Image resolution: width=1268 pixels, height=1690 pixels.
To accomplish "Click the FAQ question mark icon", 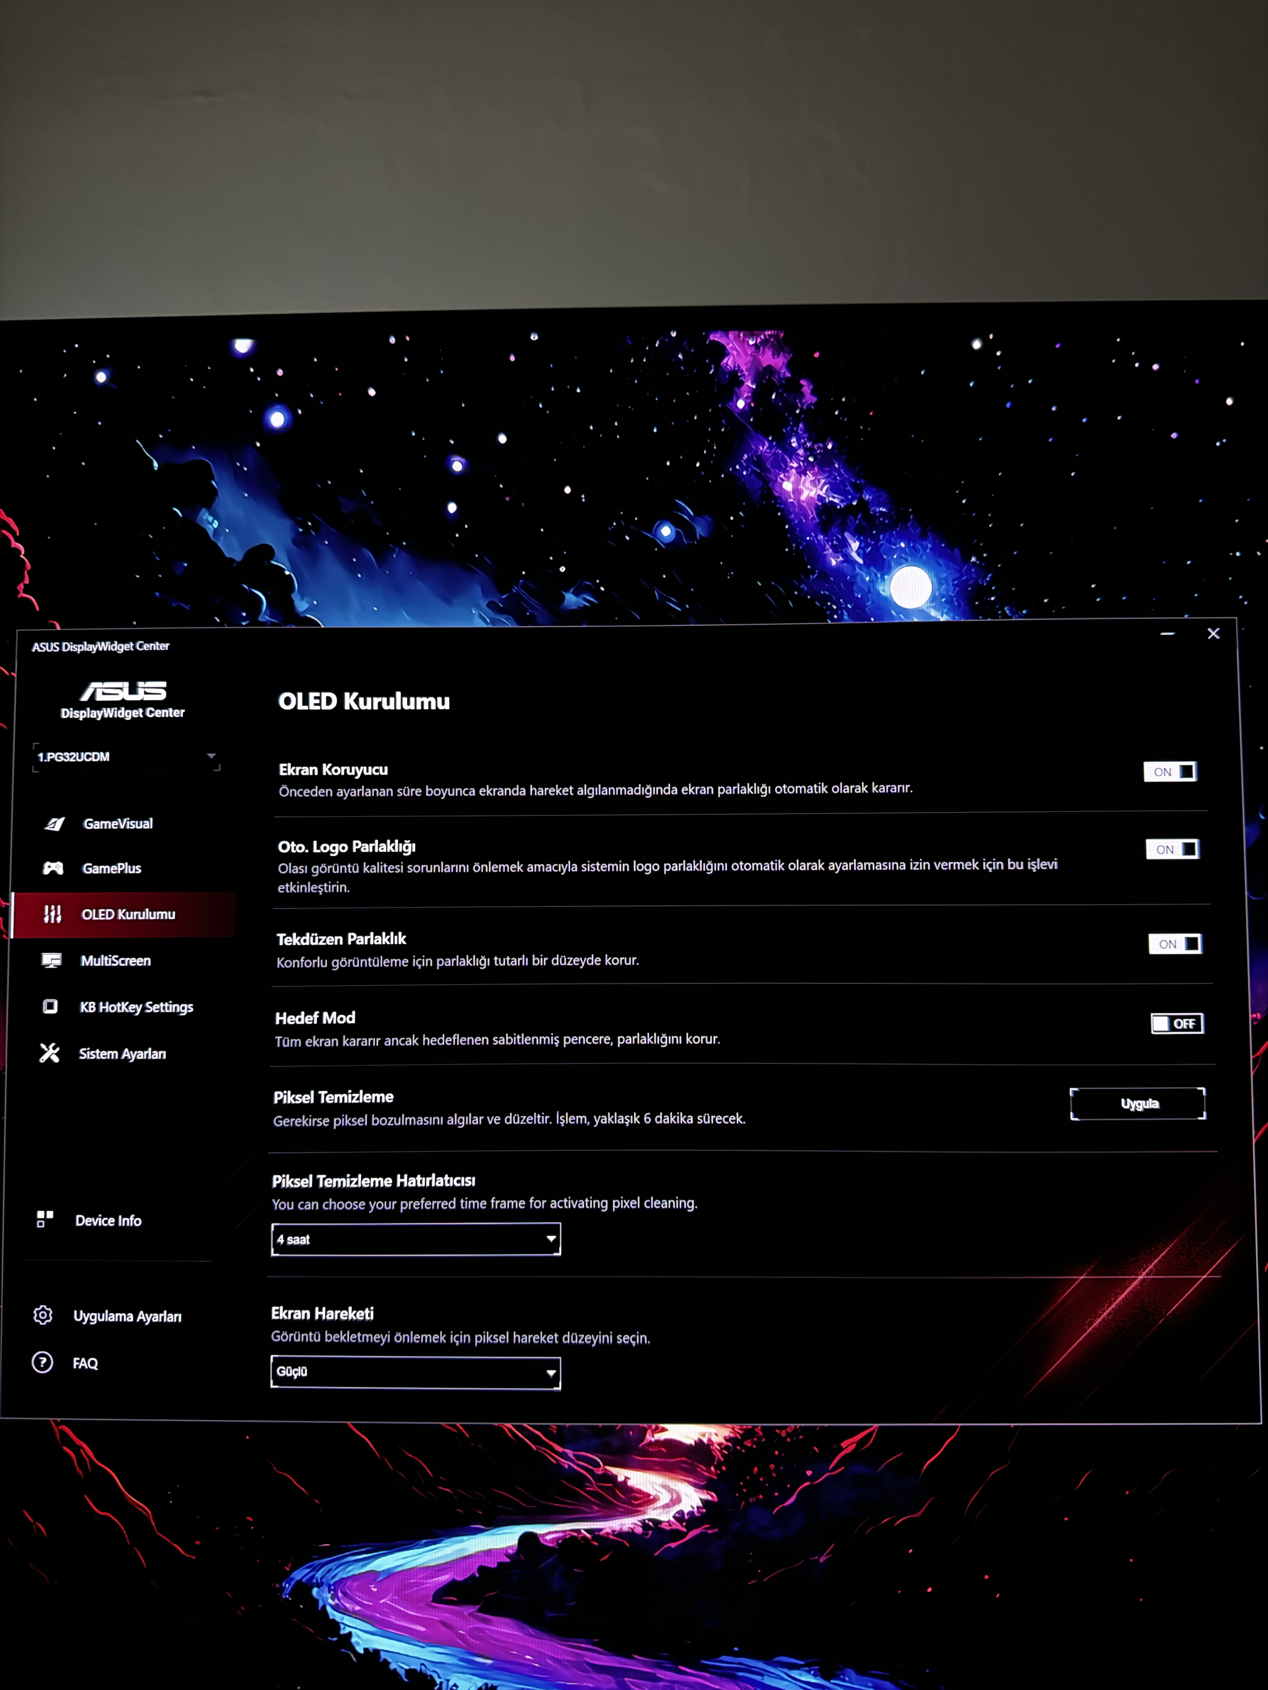I will click(42, 1362).
